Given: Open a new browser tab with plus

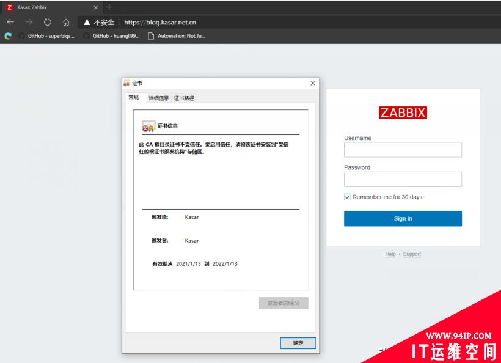Looking at the screenshot, I should pos(109,7).
